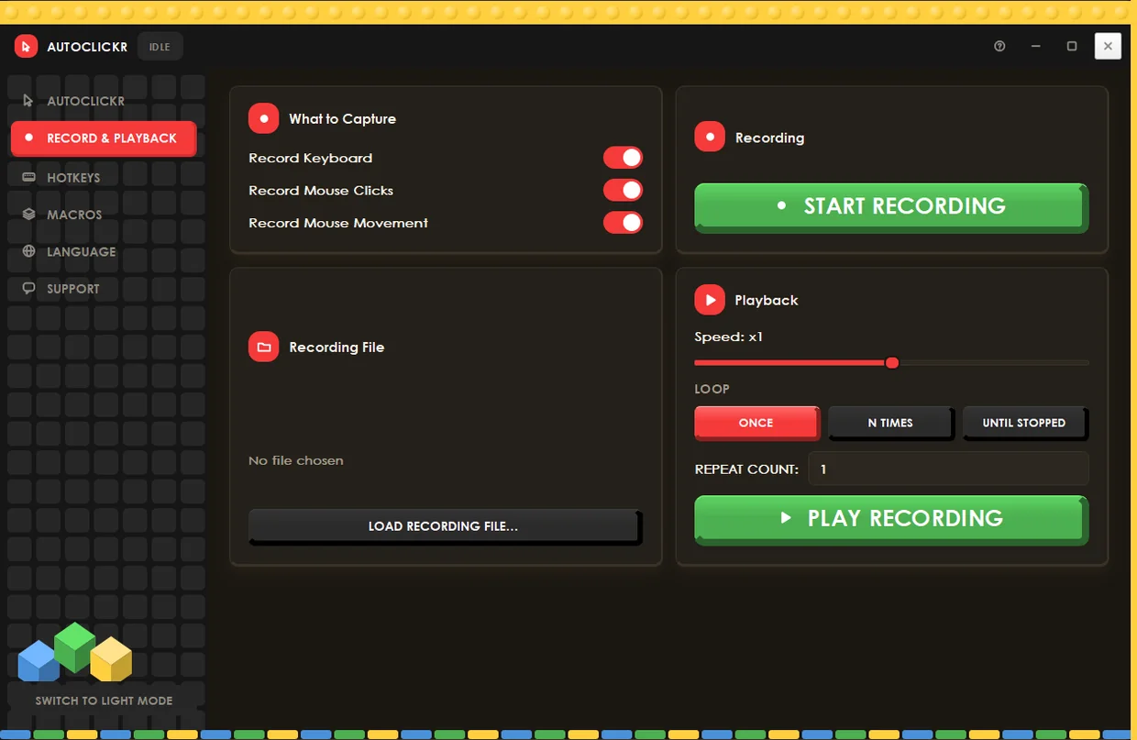Open the AutoClickr sidebar section
Image resolution: width=1137 pixels, height=740 pixels.
point(103,101)
